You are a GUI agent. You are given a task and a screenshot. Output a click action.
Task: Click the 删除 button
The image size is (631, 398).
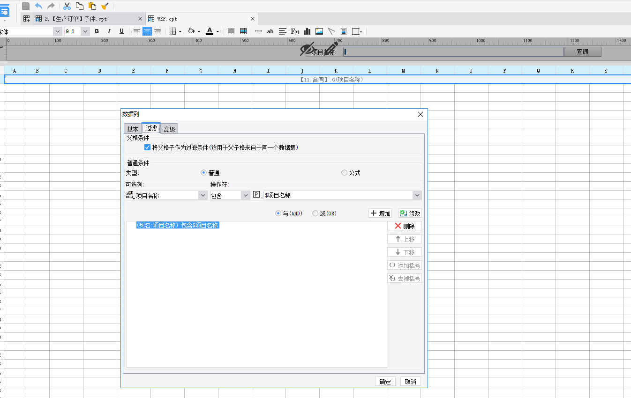click(404, 226)
